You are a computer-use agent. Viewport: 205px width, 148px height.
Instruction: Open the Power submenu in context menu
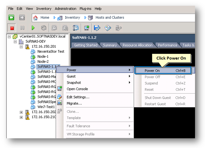pyautogui.click(x=95, y=70)
